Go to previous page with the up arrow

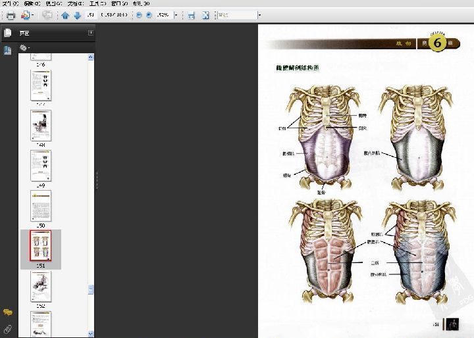[65, 15]
